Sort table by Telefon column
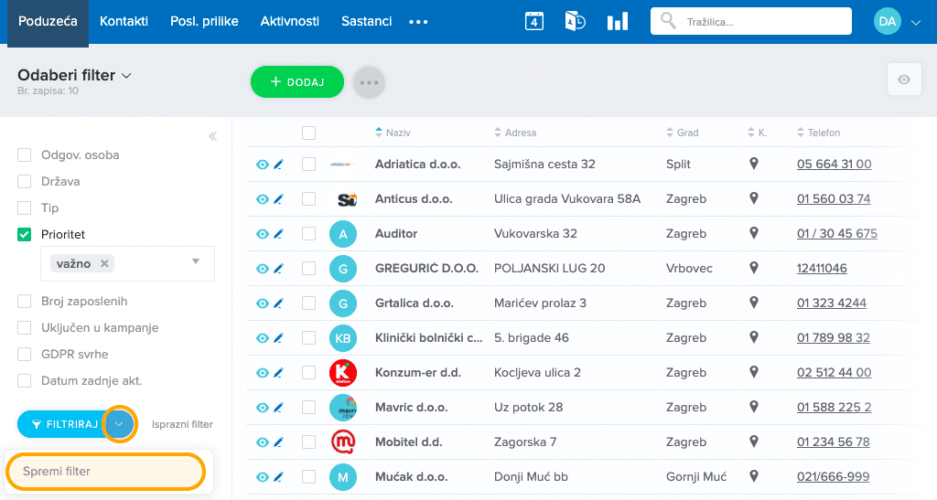937x500 pixels. (818, 133)
